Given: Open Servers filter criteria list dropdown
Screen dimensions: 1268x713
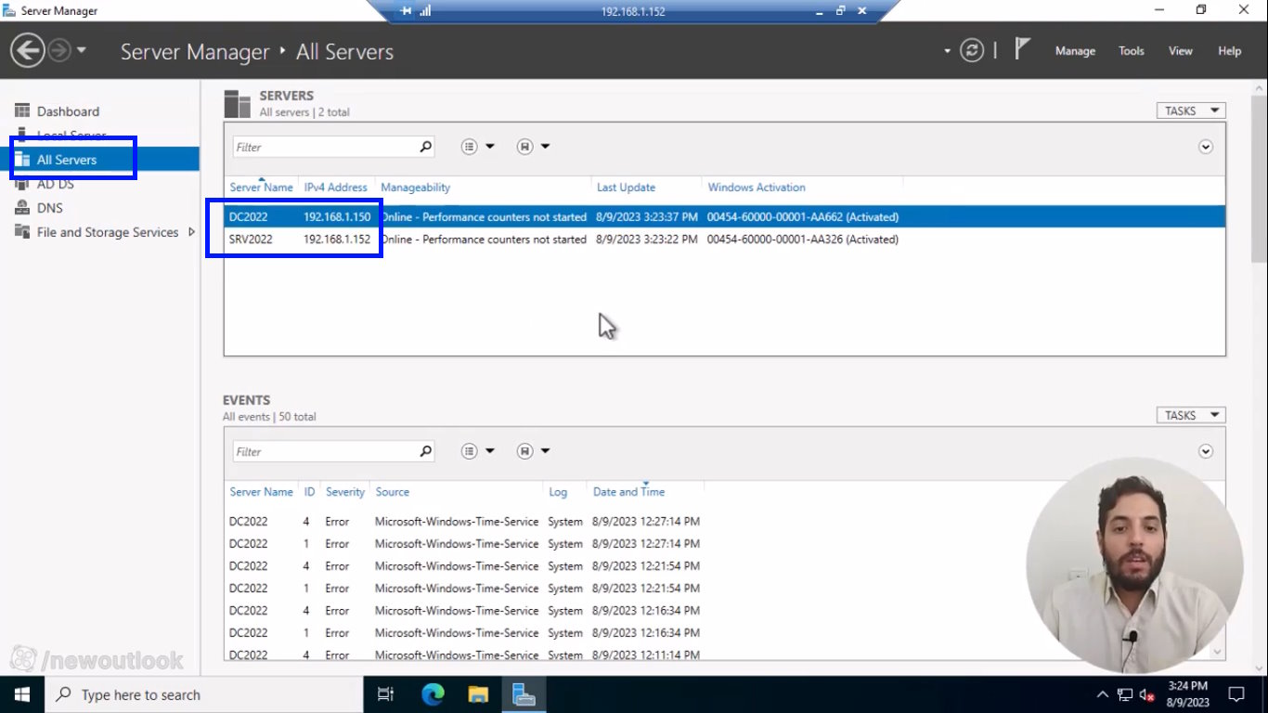Looking at the screenshot, I should 478,147.
